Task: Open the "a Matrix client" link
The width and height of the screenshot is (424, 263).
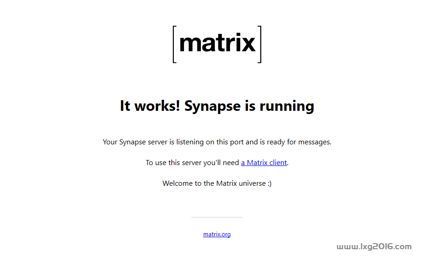Action: pyautogui.click(x=264, y=163)
